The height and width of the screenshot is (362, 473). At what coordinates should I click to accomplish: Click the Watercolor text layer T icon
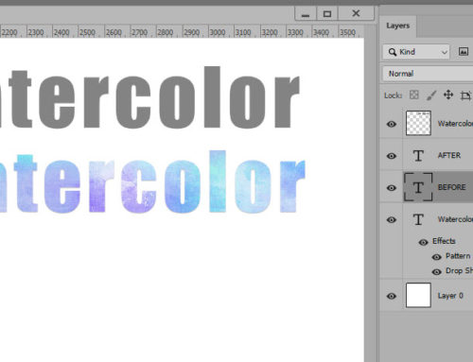point(418,219)
